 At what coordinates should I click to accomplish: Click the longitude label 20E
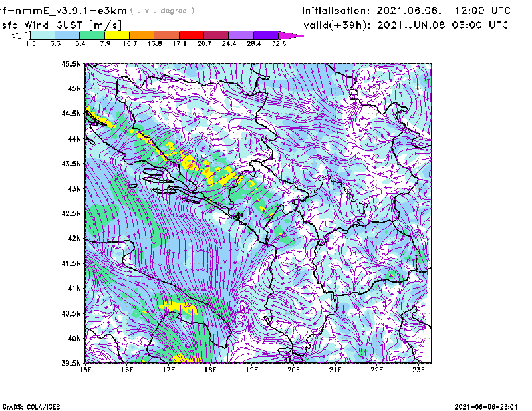pyautogui.click(x=293, y=370)
